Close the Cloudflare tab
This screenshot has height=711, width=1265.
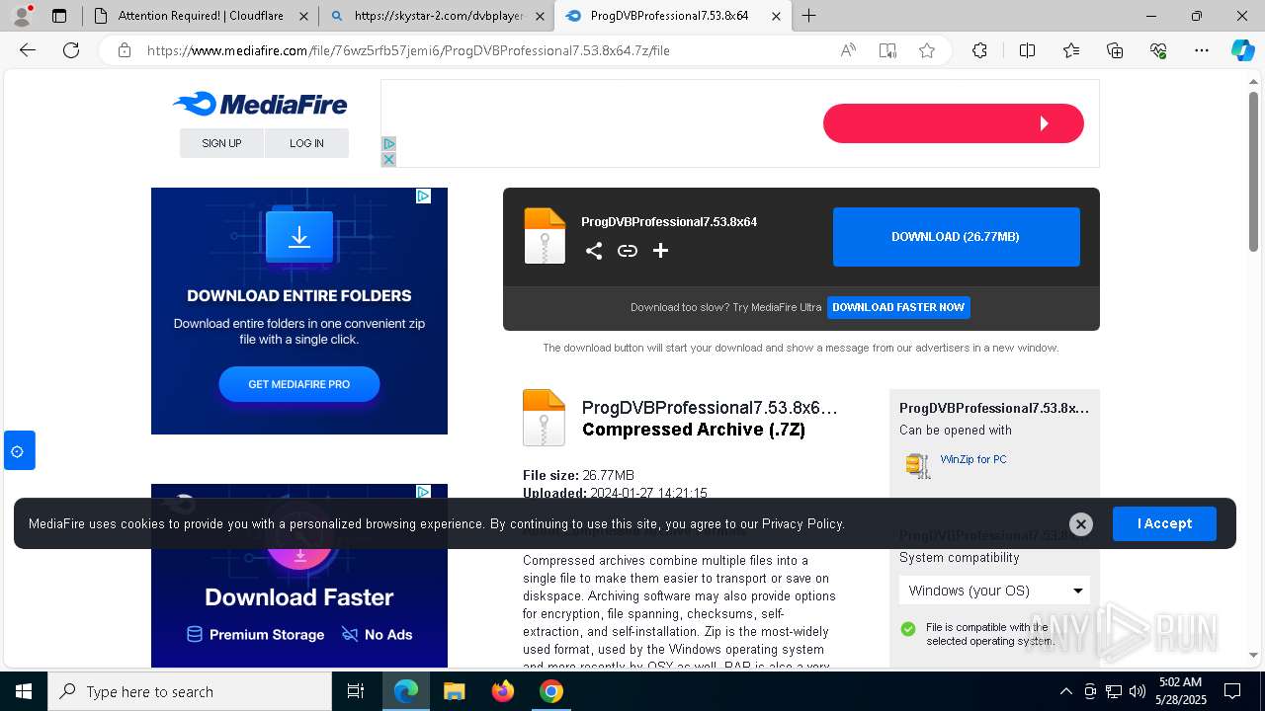(x=303, y=16)
